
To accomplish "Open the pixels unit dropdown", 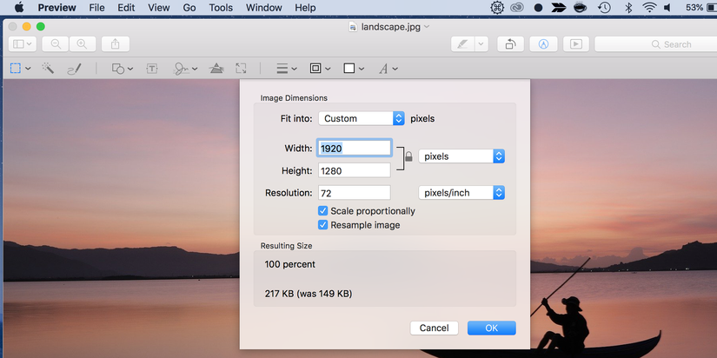I will (x=461, y=156).
